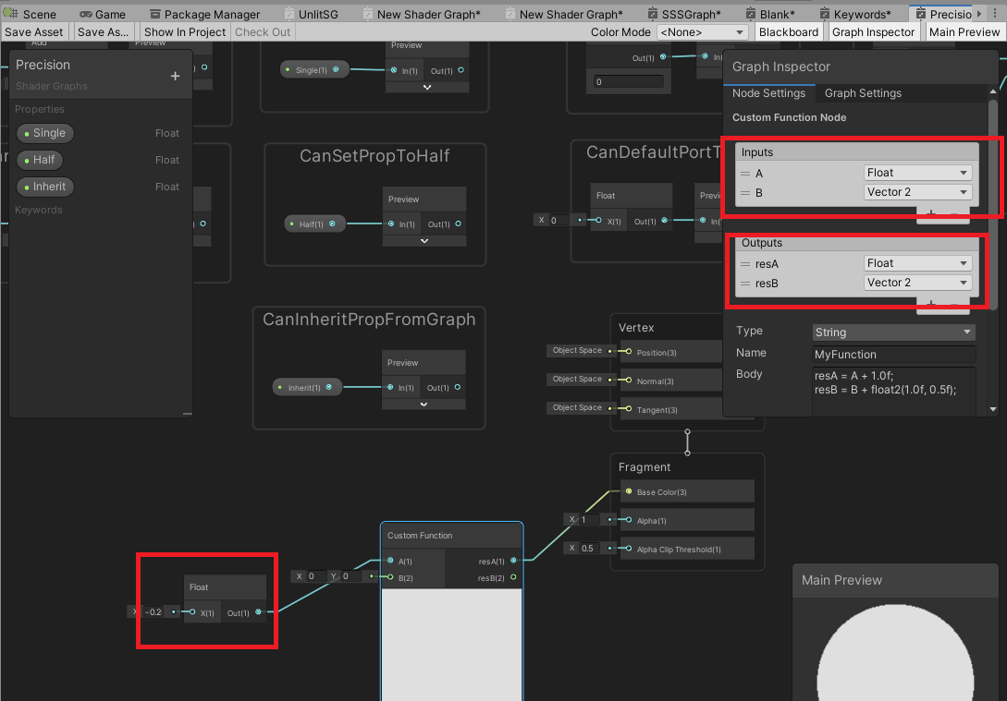Toggle the Graph Inspector panel
Viewport: 1007px width, 701px height.
pos(873,32)
